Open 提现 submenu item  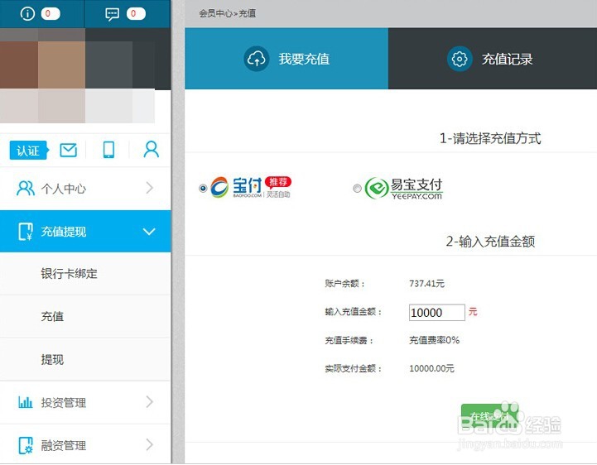point(85,360)
